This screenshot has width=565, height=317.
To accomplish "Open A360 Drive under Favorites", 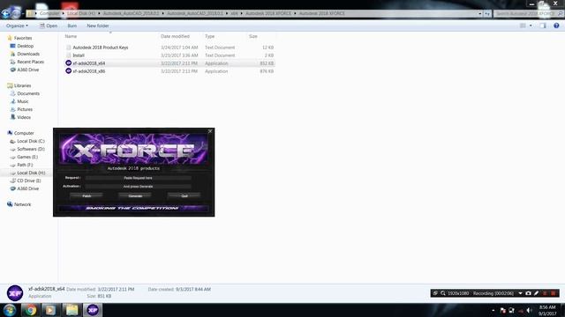I will 27,70.
